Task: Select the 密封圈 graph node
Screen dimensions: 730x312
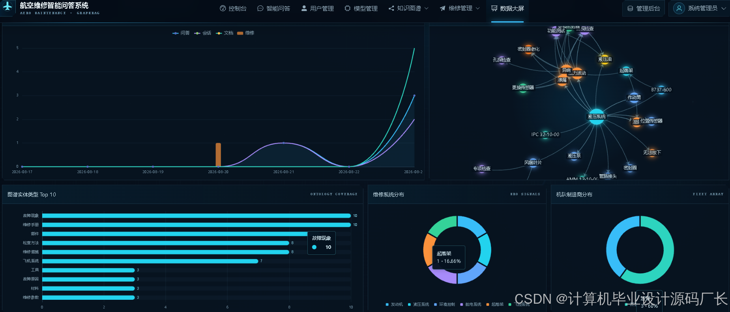Action: point(630,168)
